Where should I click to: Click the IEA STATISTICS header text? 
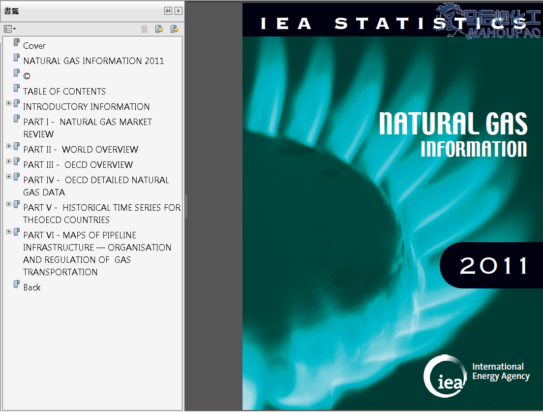click(x=394, y=24)
